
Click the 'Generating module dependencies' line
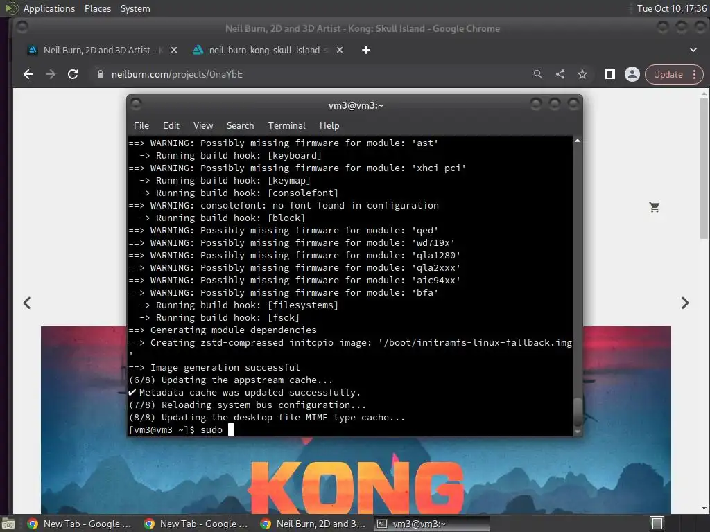pos(223,330)
